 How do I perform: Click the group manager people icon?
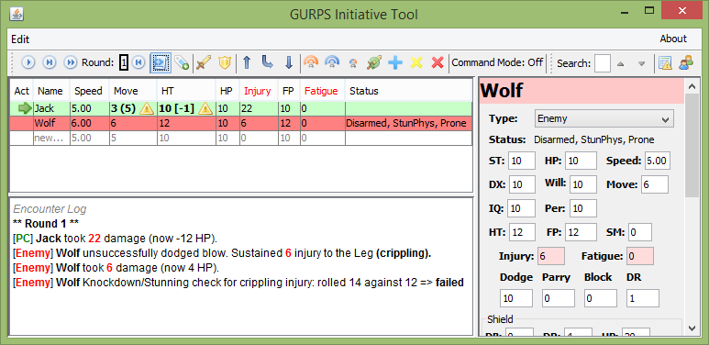(686, 62)
